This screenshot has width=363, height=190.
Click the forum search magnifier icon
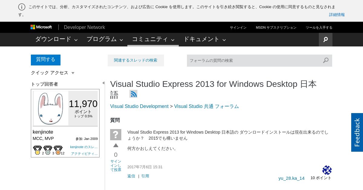click(326, 60)
